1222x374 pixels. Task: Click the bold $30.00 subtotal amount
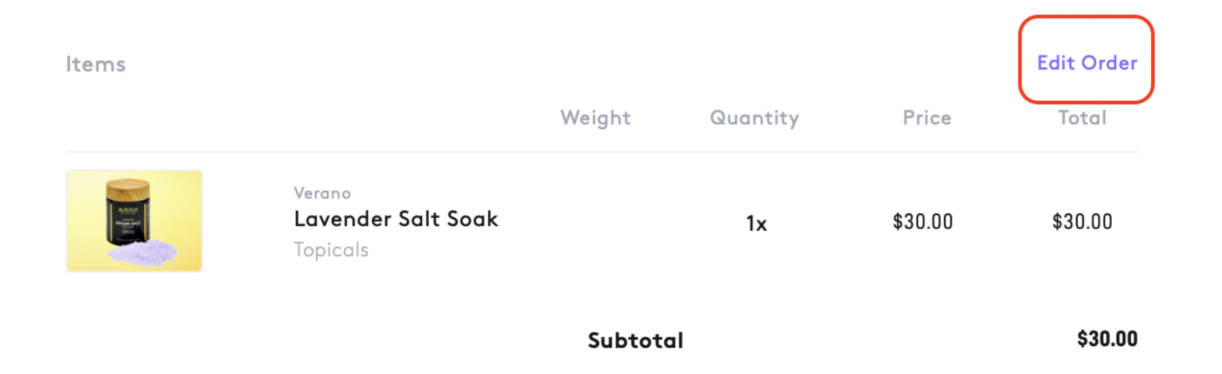click(x=1107, y=339)
